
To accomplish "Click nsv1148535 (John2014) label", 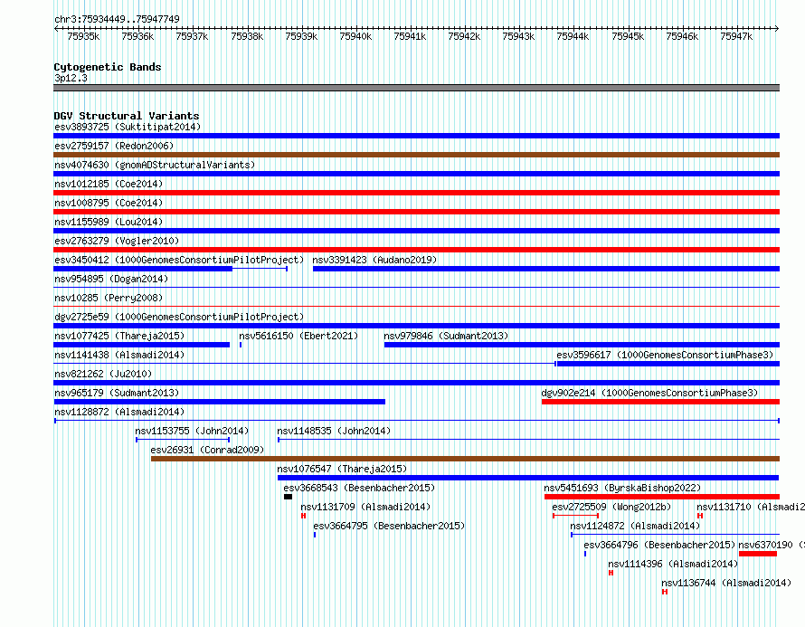I will point(334,431).
